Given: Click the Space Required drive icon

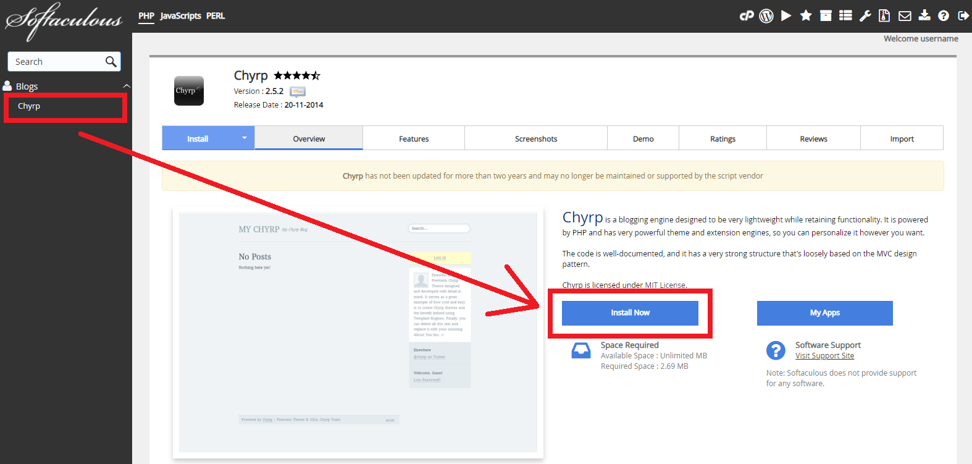Looking at the screenshot, I should tap(581, 351).
